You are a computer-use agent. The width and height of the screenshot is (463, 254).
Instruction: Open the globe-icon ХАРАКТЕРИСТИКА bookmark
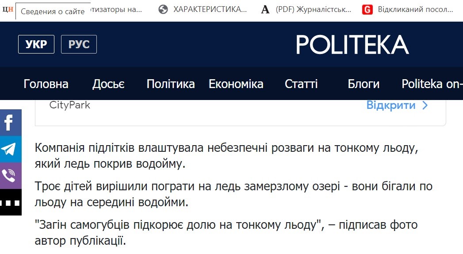point(203,9)
